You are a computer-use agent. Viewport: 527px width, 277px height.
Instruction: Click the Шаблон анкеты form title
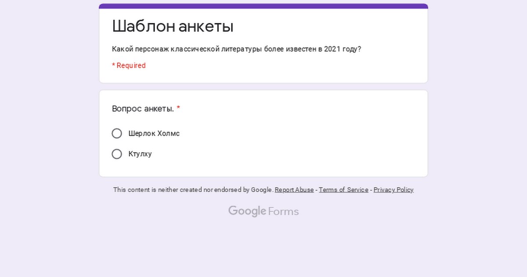(x=173, y=26)
